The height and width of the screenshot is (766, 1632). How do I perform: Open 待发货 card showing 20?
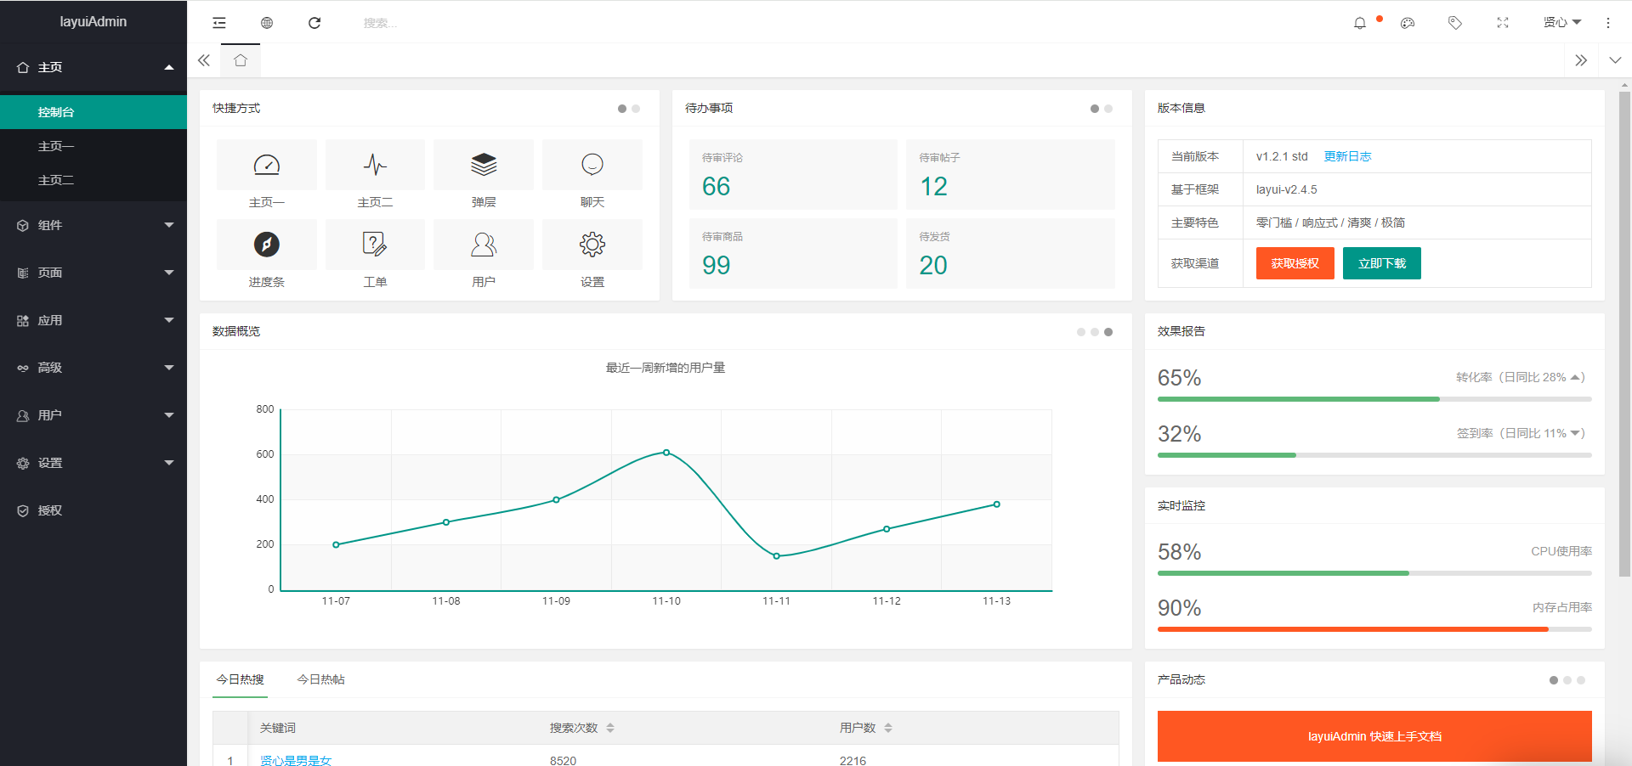pyautogui.click(x=1011, y=253)
